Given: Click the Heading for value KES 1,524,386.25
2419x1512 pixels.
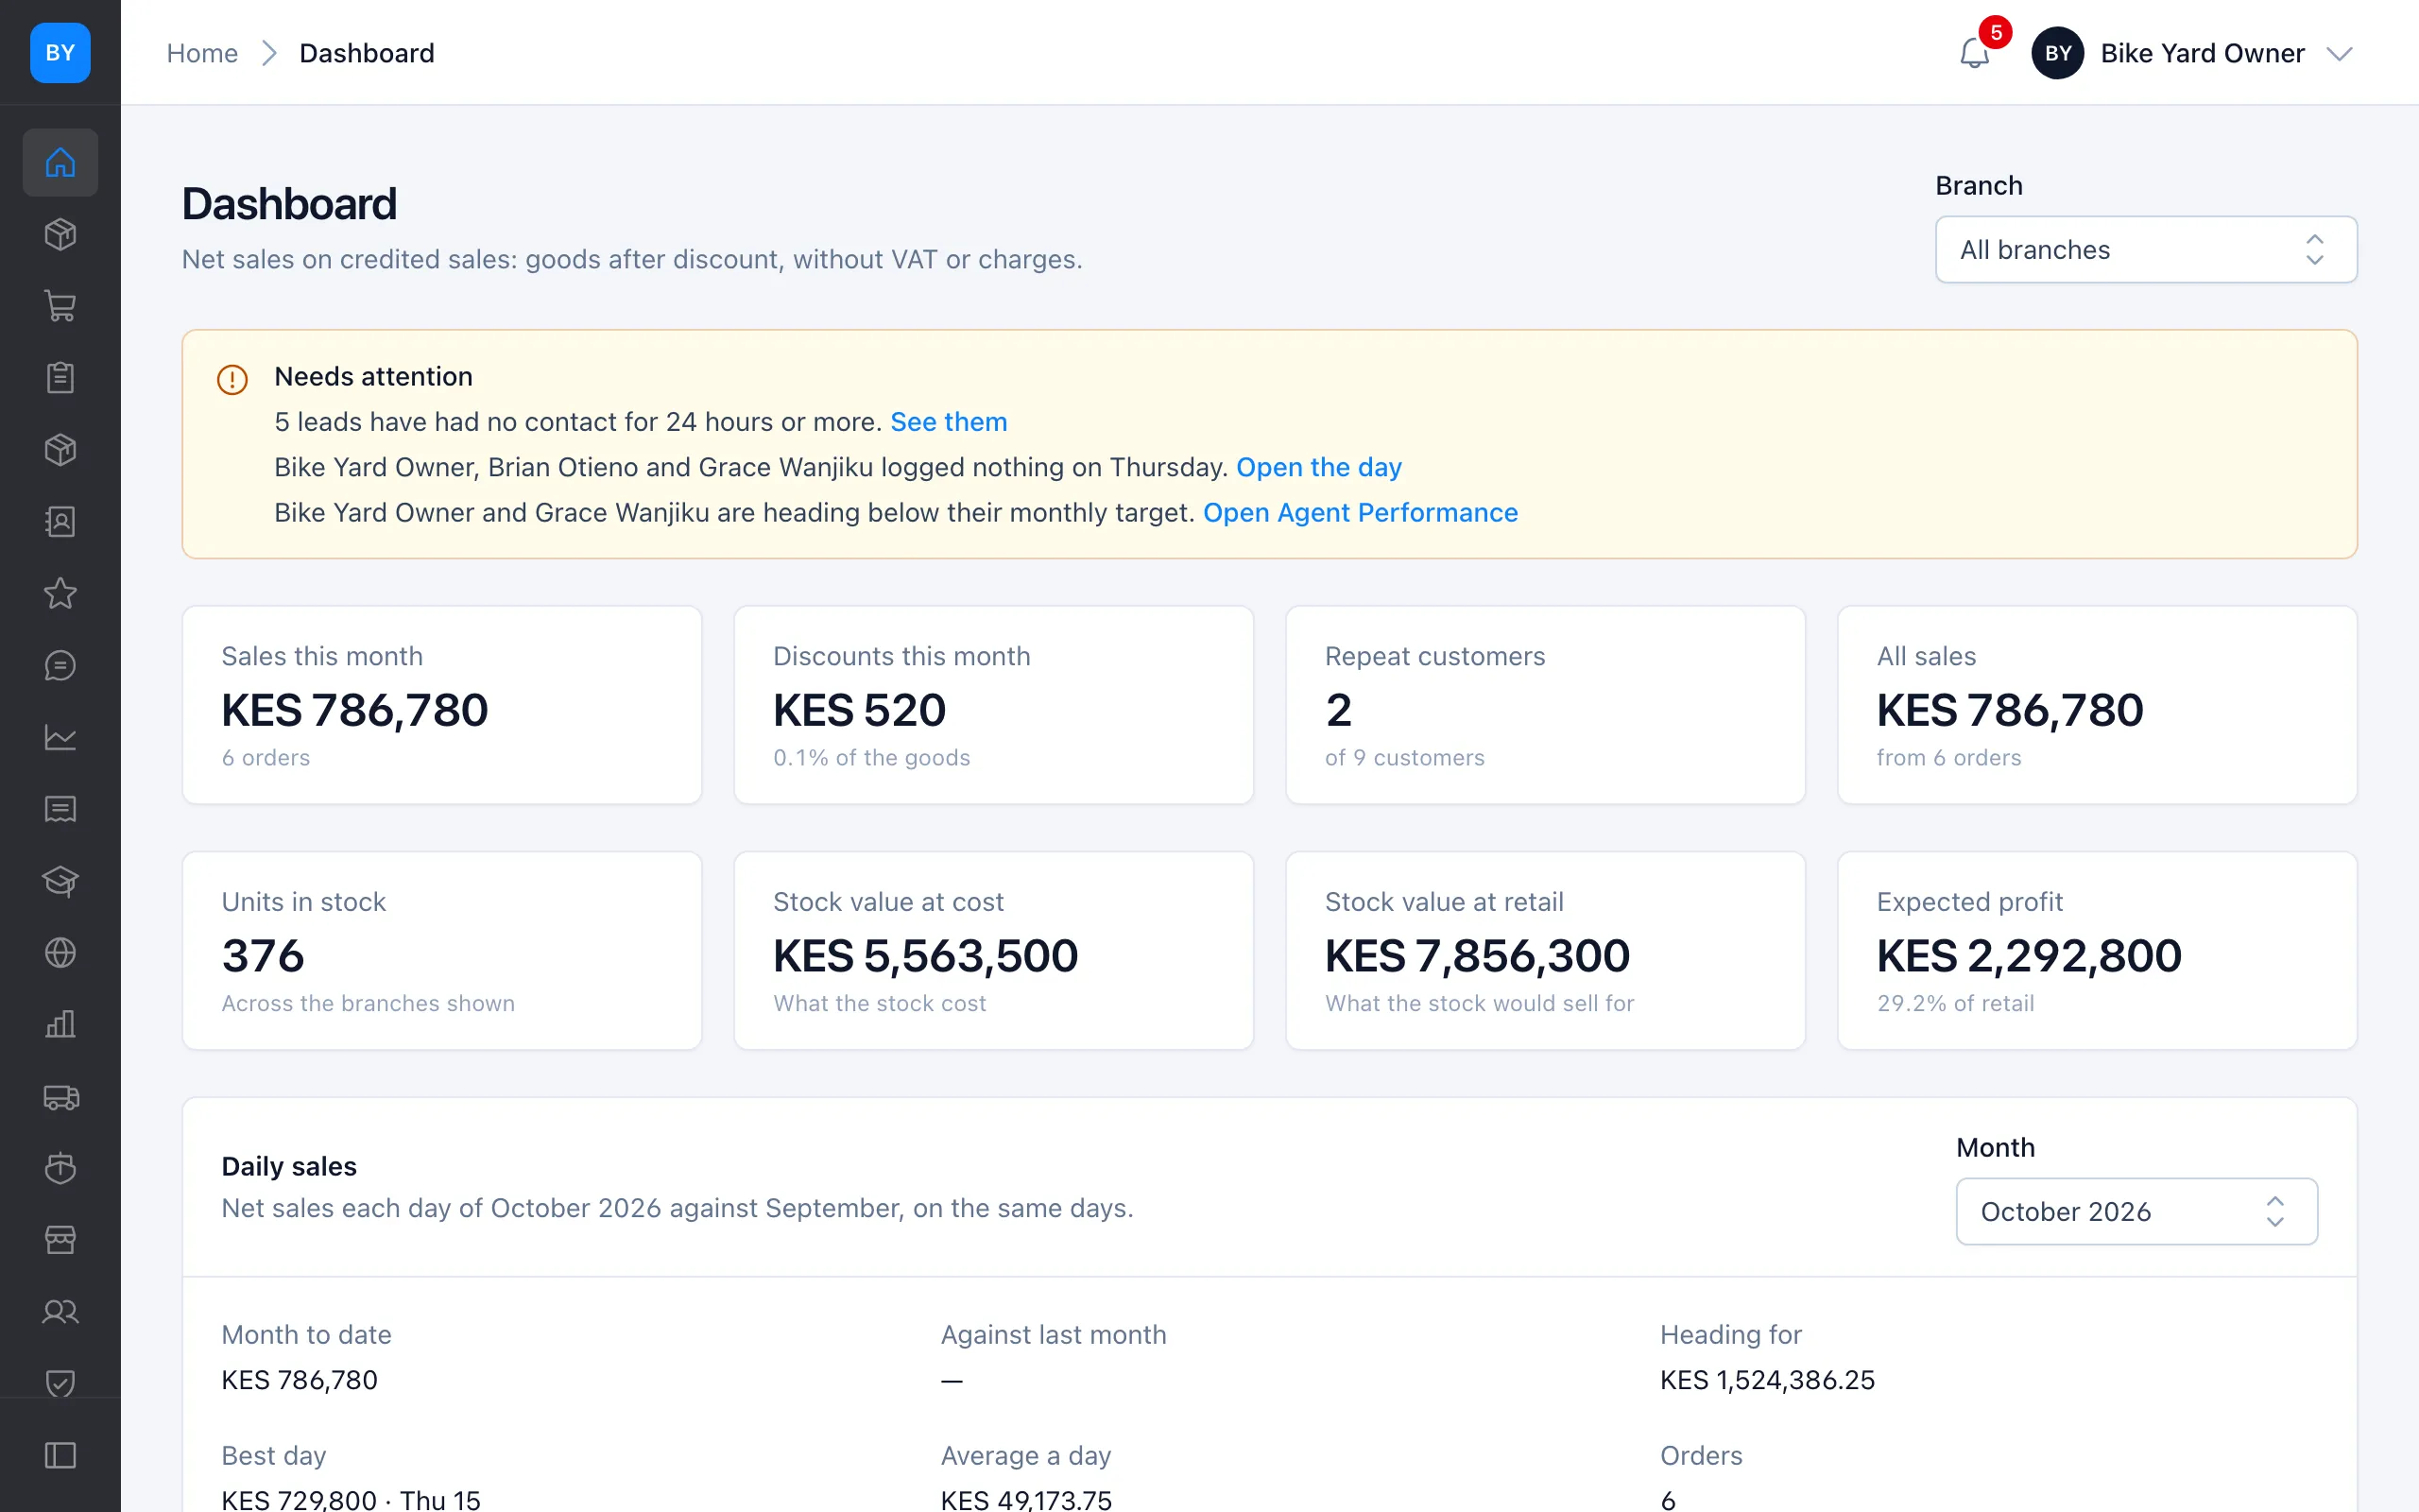Looking at the screenshot, I should pos(1767,1380).
